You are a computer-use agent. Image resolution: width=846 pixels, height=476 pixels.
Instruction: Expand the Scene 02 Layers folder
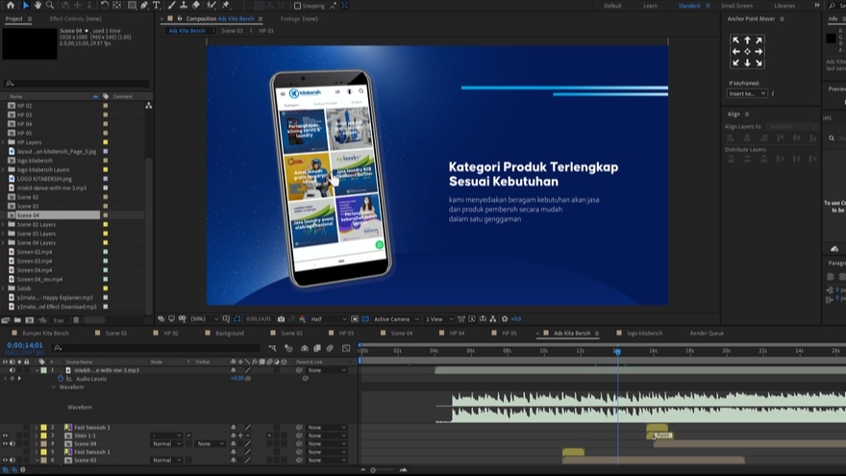pos(4,224)
